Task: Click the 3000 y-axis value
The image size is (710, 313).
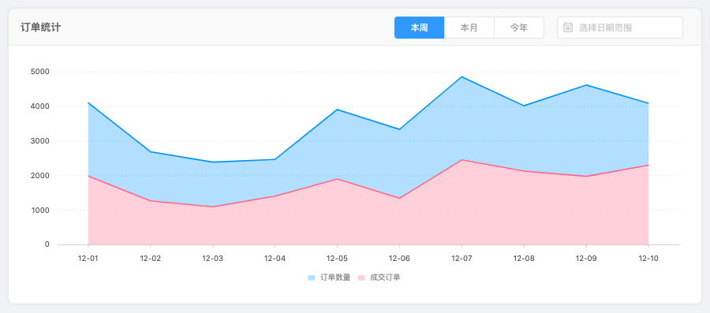Action: (40, 140)
